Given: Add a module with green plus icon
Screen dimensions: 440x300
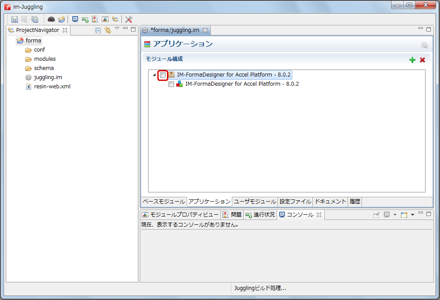Looking at the screenshot, I should pyautogui.click(x=412, y=59).
